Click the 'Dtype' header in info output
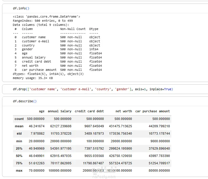This screenshot has width=208, height=179. click(94, 29)
